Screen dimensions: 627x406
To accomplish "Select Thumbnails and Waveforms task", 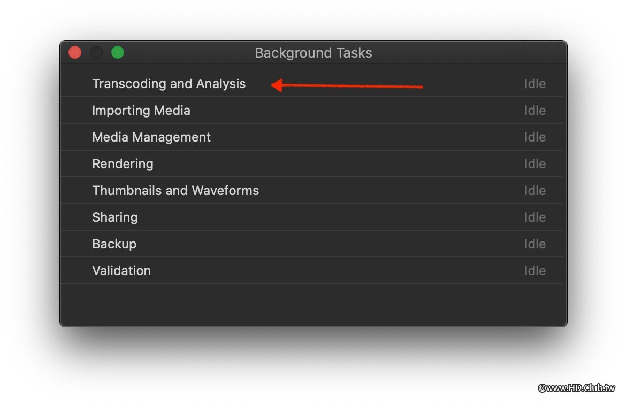I will (x=175, y=191).
